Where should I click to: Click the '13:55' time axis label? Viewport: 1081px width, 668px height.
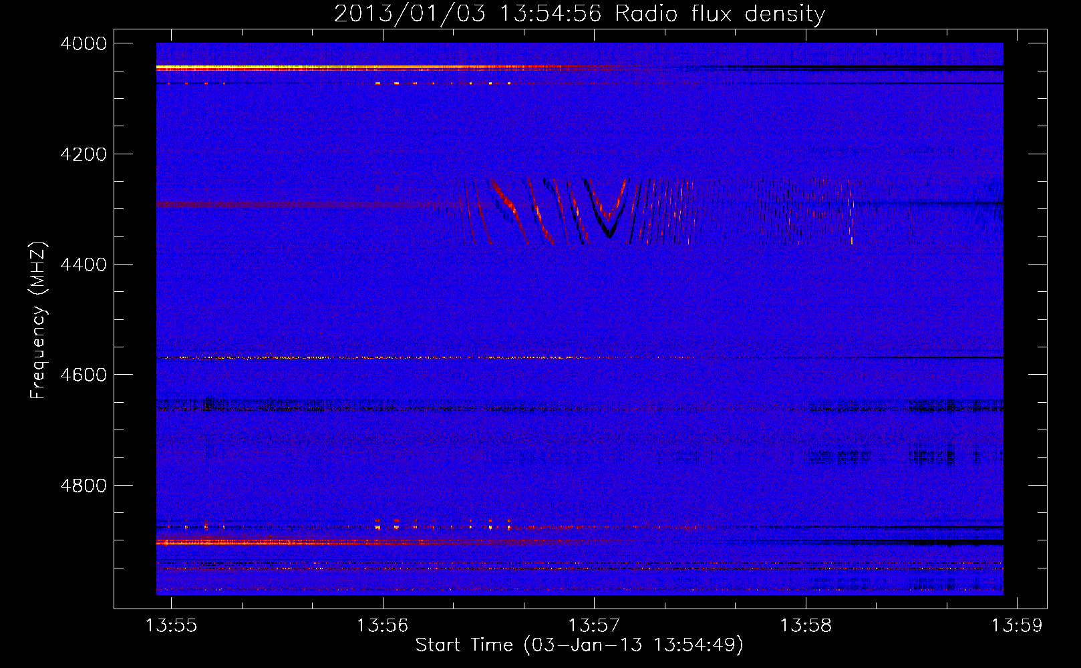[x=171, y=625]
